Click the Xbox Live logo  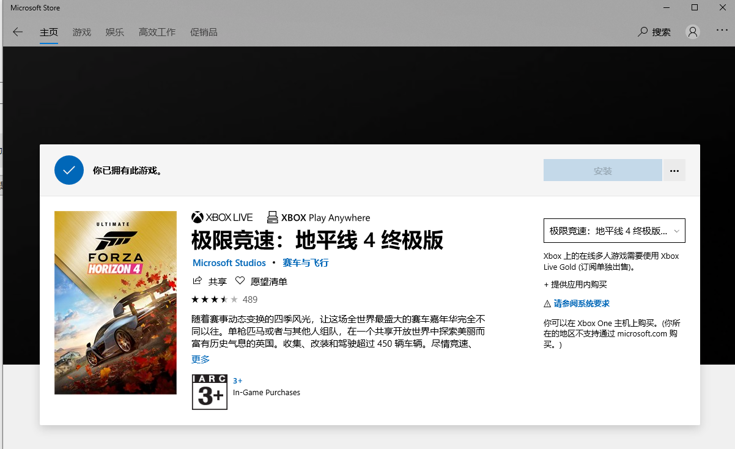pos(222,217)
